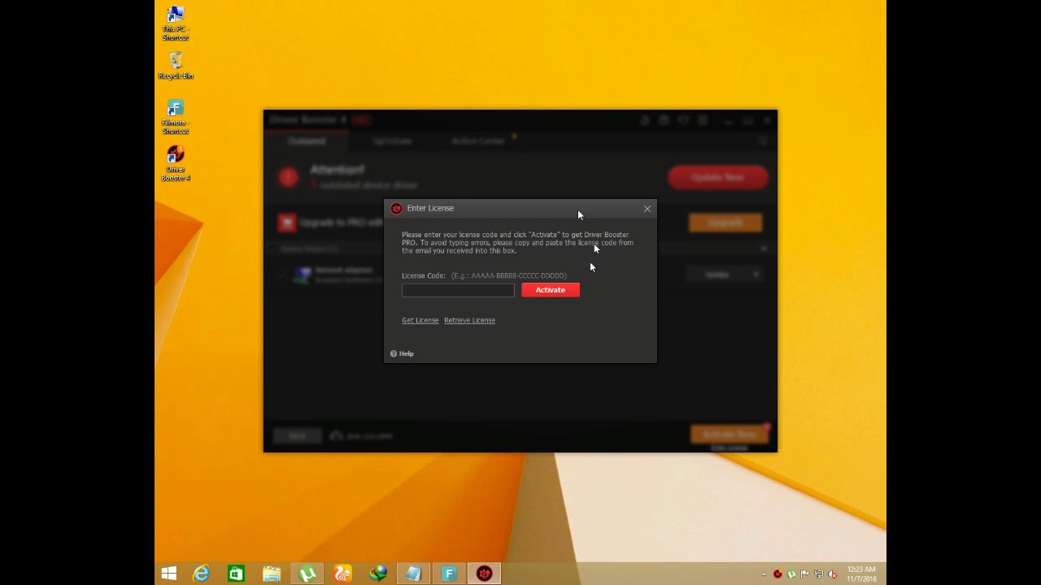Open File Explorer from taskbar

tap(272, 574)
